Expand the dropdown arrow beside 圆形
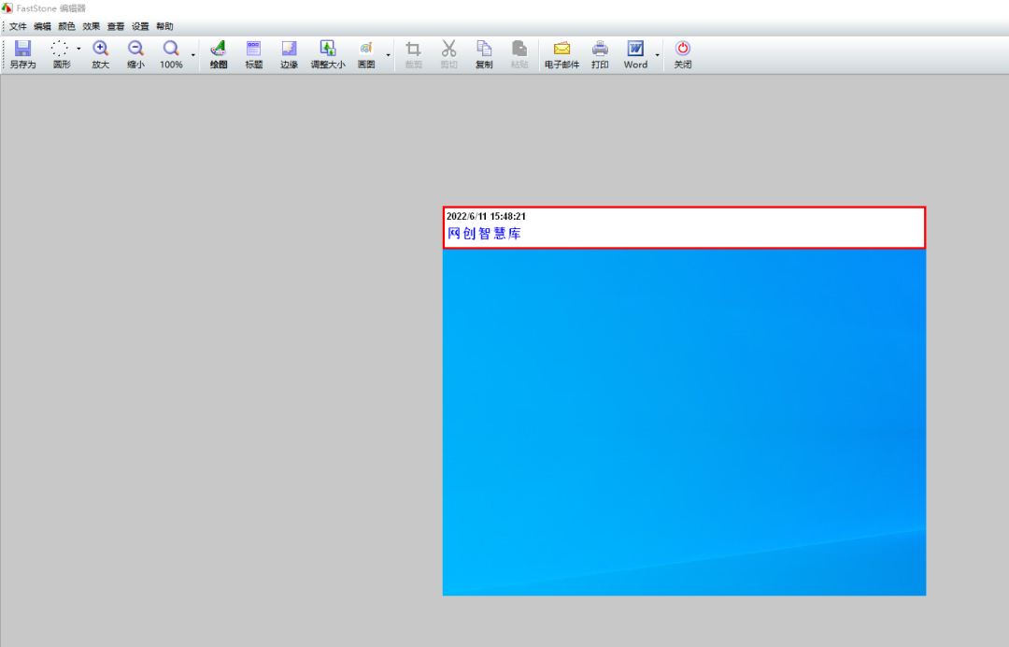Viewport: 1009px width, 647px height. click(78, 49)
